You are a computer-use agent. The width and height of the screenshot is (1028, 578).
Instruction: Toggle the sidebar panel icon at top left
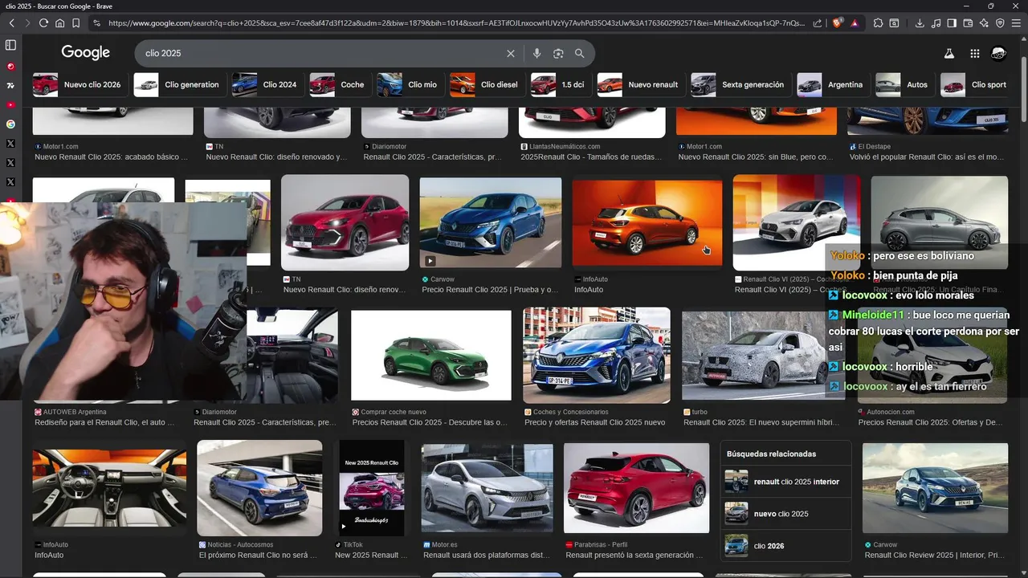(x=10, y=45)
